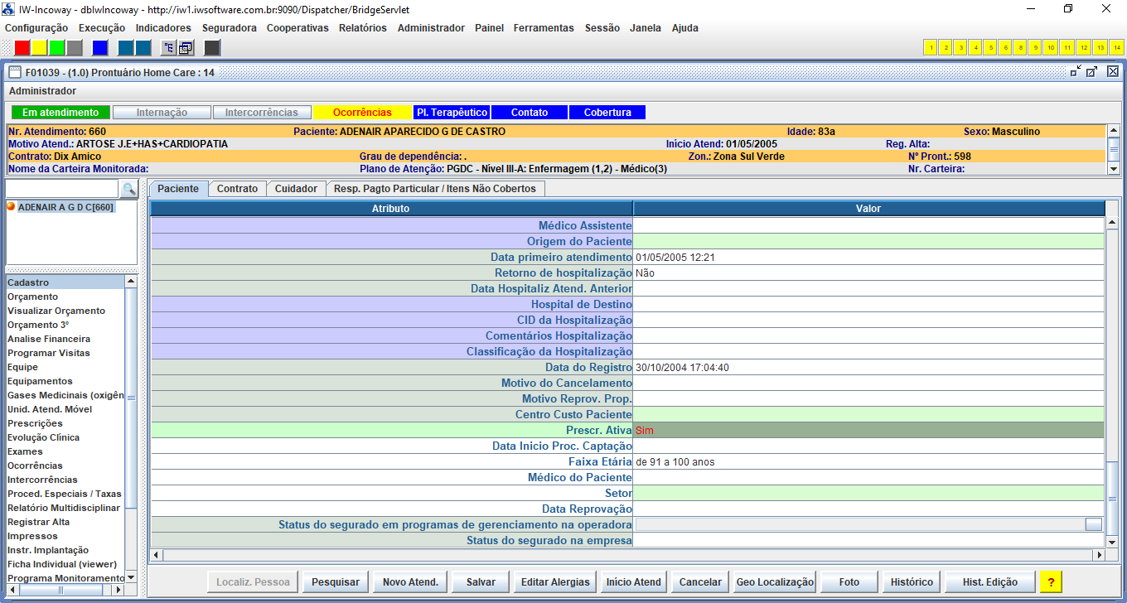Viewport: 1127px width, 603px height.
Task: Click the dark gray toolbar square
Action: pos(212,47)
